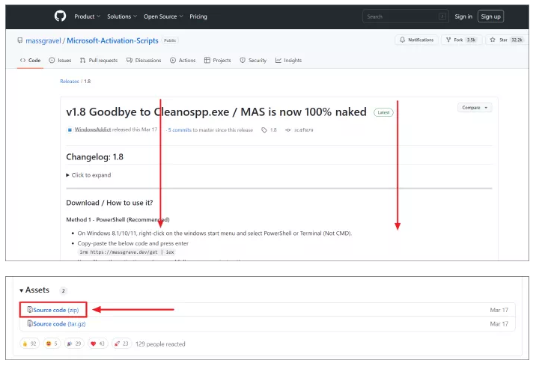Image resolution: width=539 pixels, height=369 pixels.
Task: Open the 3c4f879 commit hash link
Action: click(x=303, y=130)
